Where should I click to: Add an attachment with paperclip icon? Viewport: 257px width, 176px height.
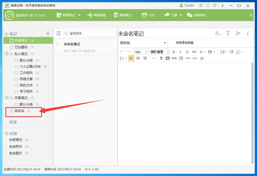point(218,33)
